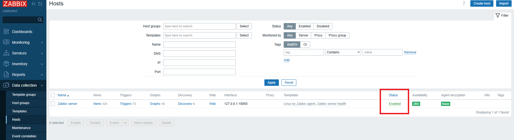Expand the Services menu chevron
Viewport: 514px width, 140px height.
(42, 53)
